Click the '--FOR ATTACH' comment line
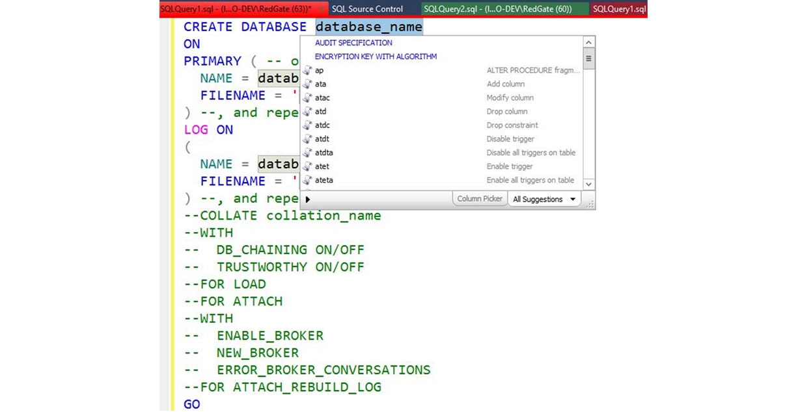Image resolution: width=807 pixels, height=412 pixels. tap(233, 302)
